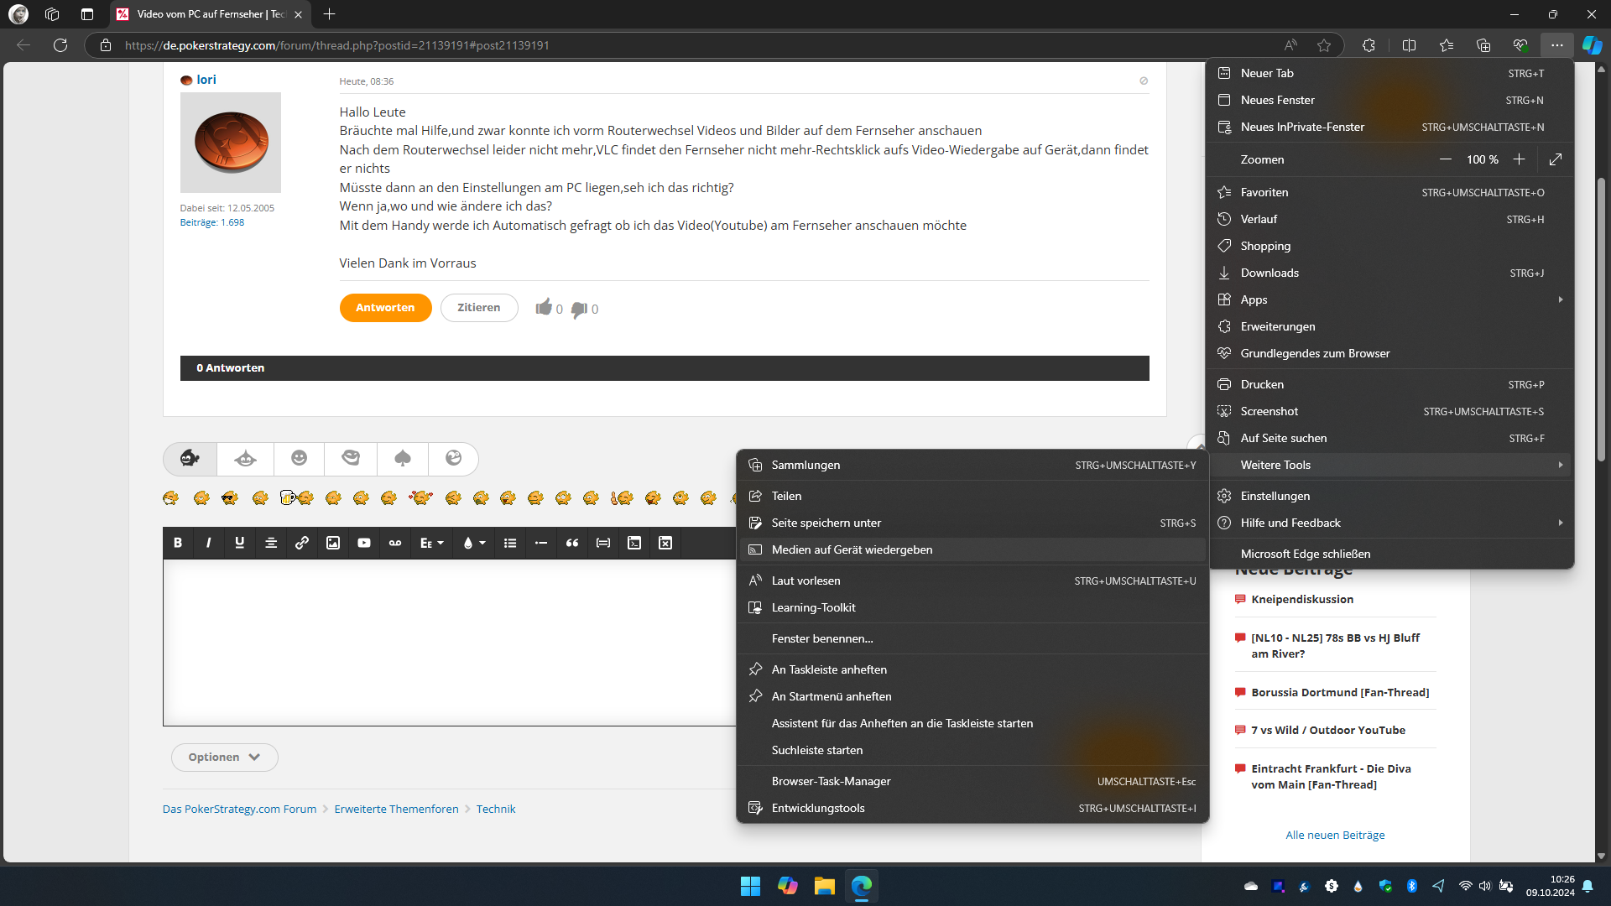Enter full screen from the Zoomen row
1611x906 pixels.
(1556, 159)
